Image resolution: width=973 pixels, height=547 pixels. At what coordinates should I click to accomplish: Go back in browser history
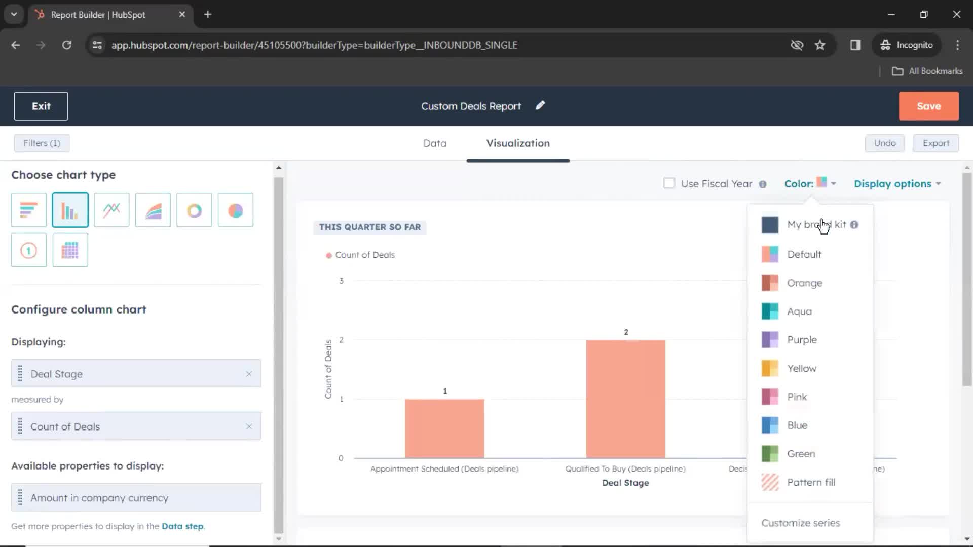tap(16, 45)
